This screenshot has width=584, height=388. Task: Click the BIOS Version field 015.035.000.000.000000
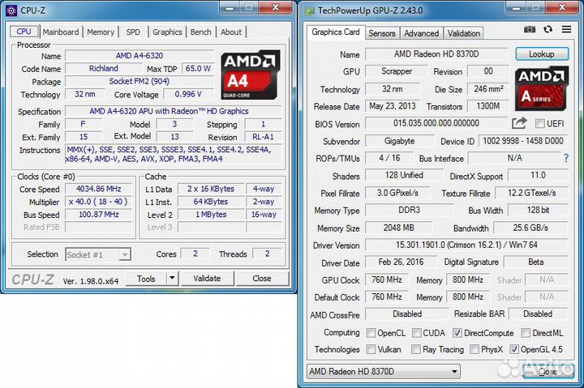point(436,123)
